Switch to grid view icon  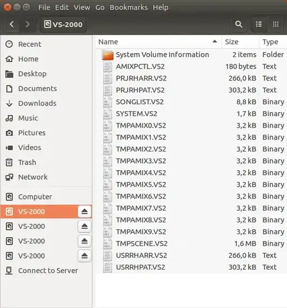click(275, 24)
